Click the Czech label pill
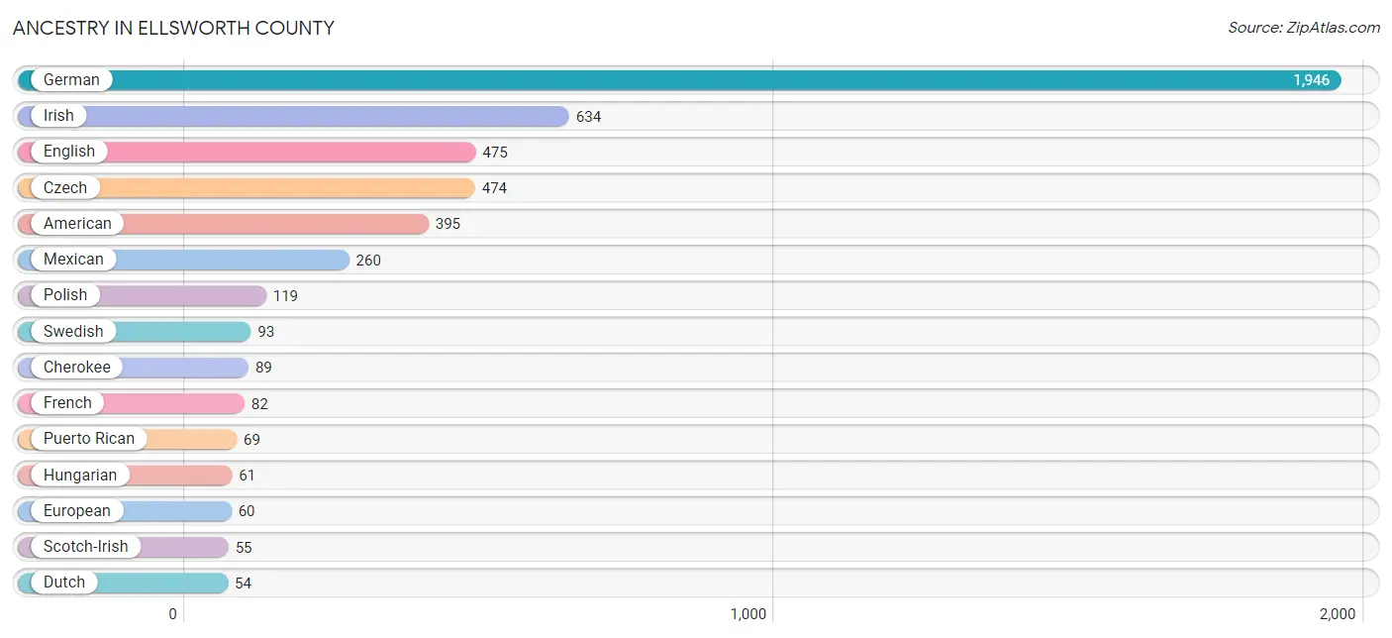This screenshot has height=638, width=1392. pyautogui.click(x=64, y=187)
